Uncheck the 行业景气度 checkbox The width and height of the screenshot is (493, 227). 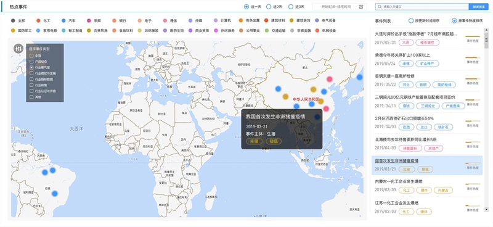31,67
